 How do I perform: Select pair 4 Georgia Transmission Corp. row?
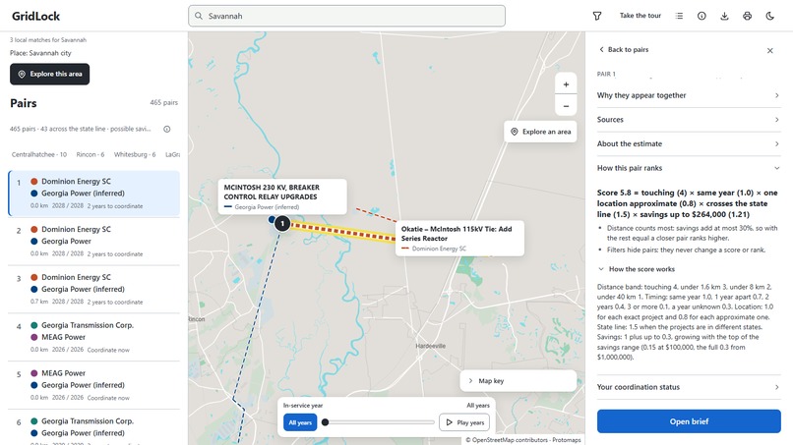pyautogui.click(x=94, y=337)
